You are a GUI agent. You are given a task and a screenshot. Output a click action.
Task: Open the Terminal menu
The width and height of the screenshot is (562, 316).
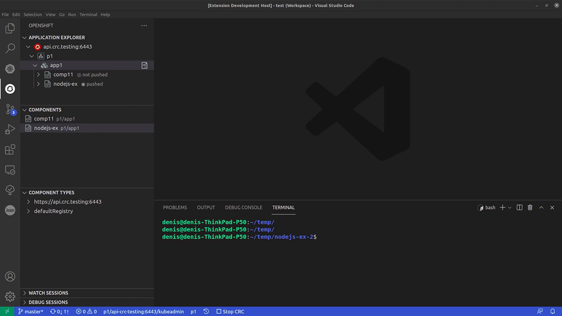tap(88, 15)
